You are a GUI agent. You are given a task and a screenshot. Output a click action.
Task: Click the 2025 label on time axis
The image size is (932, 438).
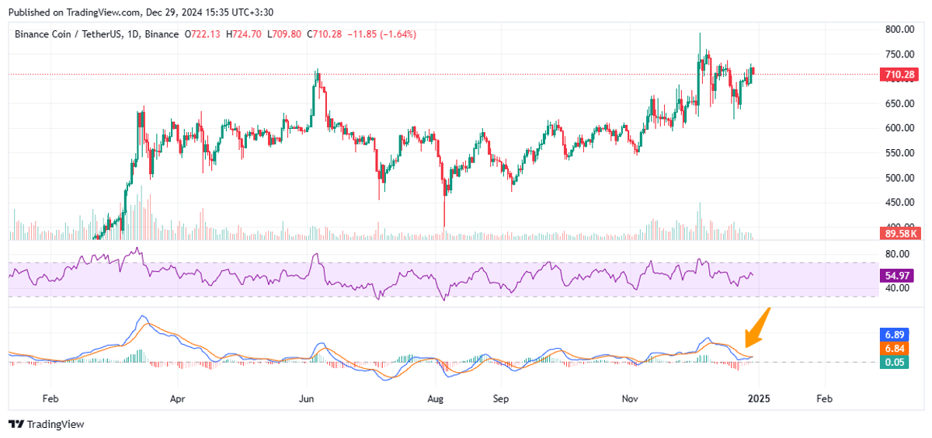[x=760, y=398]
